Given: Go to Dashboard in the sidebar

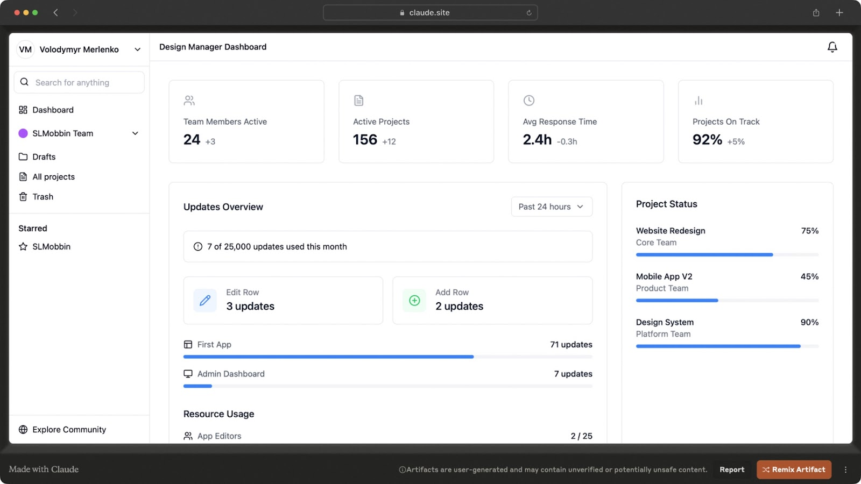Looking at the screenshot, I should point(53,110).
